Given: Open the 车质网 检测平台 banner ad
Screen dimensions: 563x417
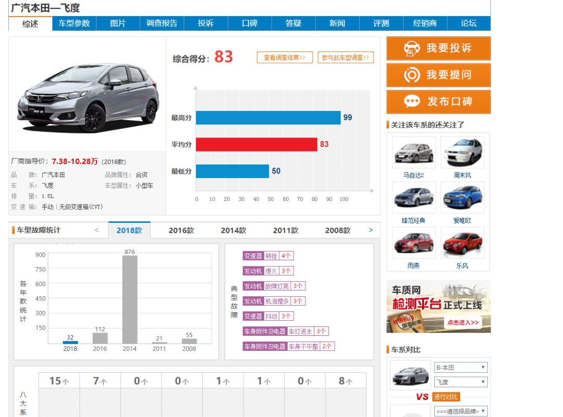Looking at the screenshot, I should tap(438, 307).
